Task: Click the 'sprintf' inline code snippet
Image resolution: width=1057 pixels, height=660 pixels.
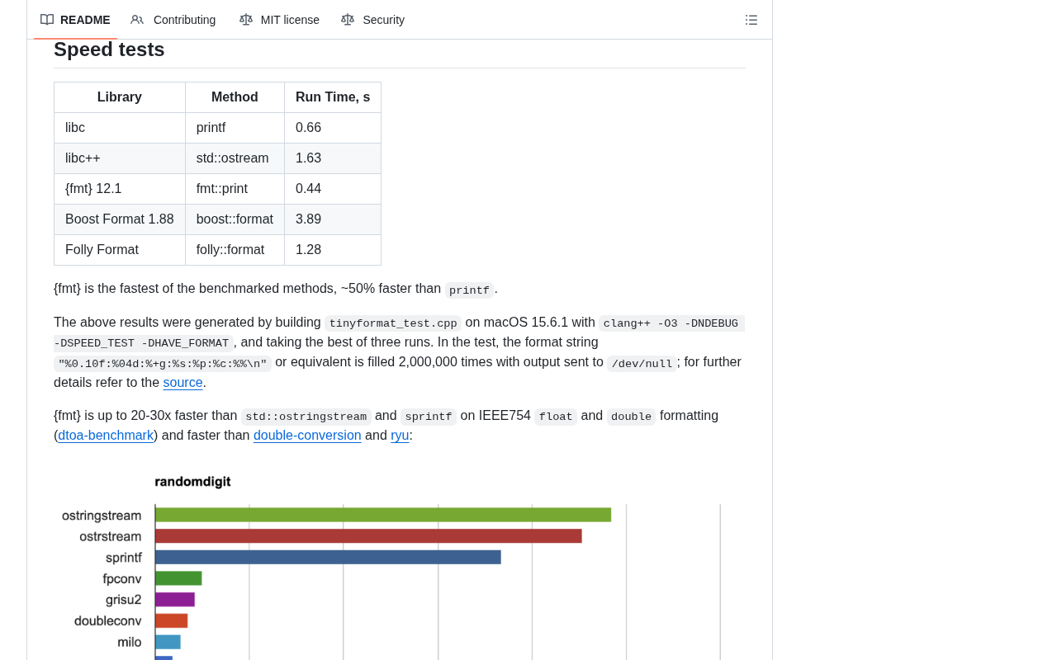Action: [x=429, y=417]
